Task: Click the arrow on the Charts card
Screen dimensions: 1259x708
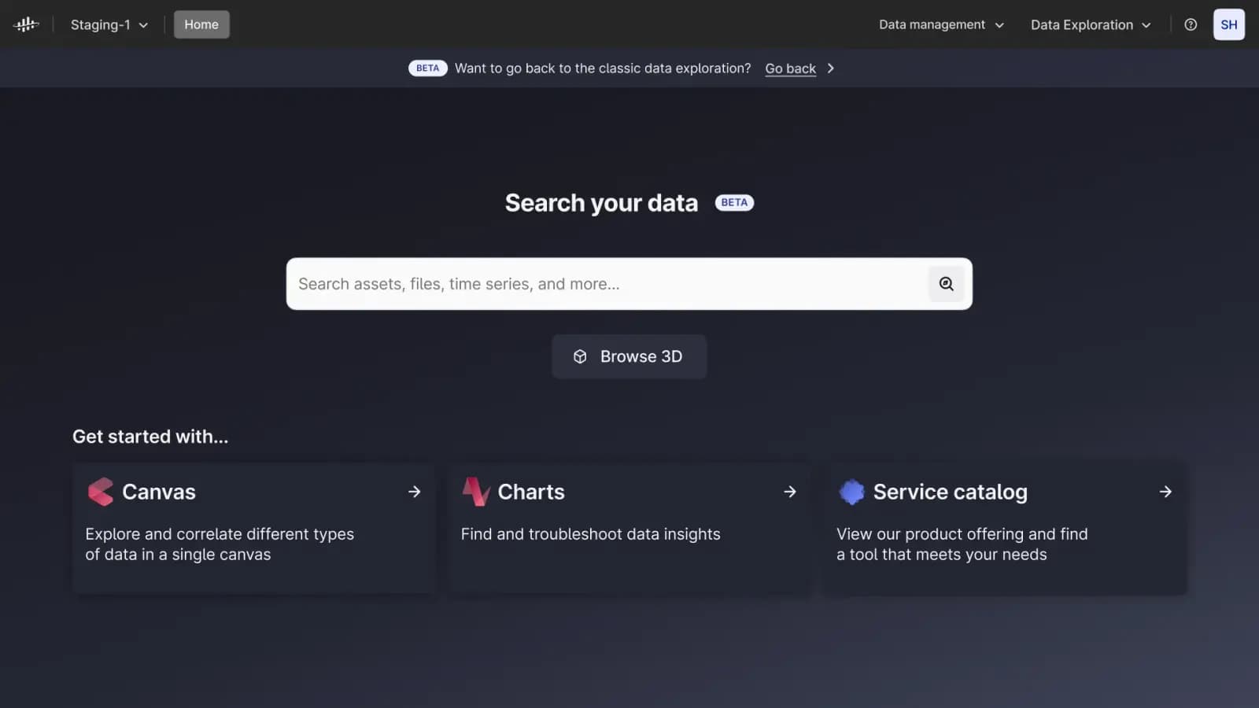Action: (790, 492)
